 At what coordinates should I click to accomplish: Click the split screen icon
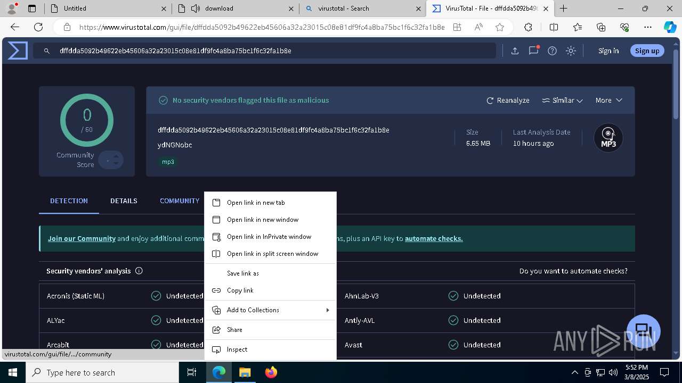tap(554, 27)
